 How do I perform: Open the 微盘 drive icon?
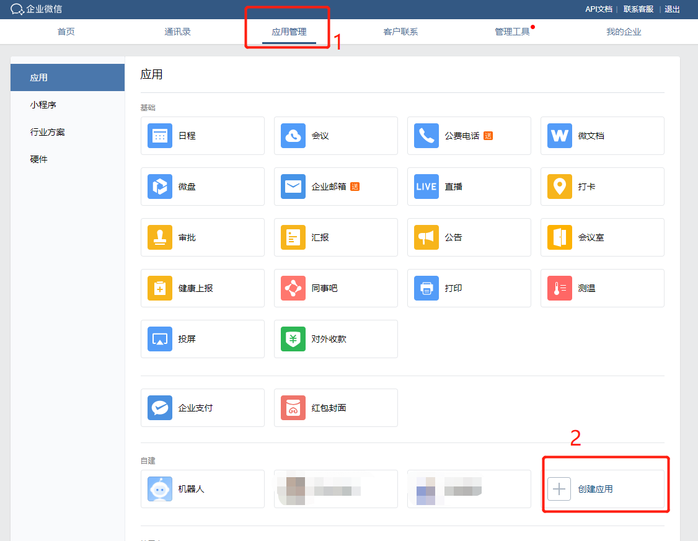coord(160,187)
